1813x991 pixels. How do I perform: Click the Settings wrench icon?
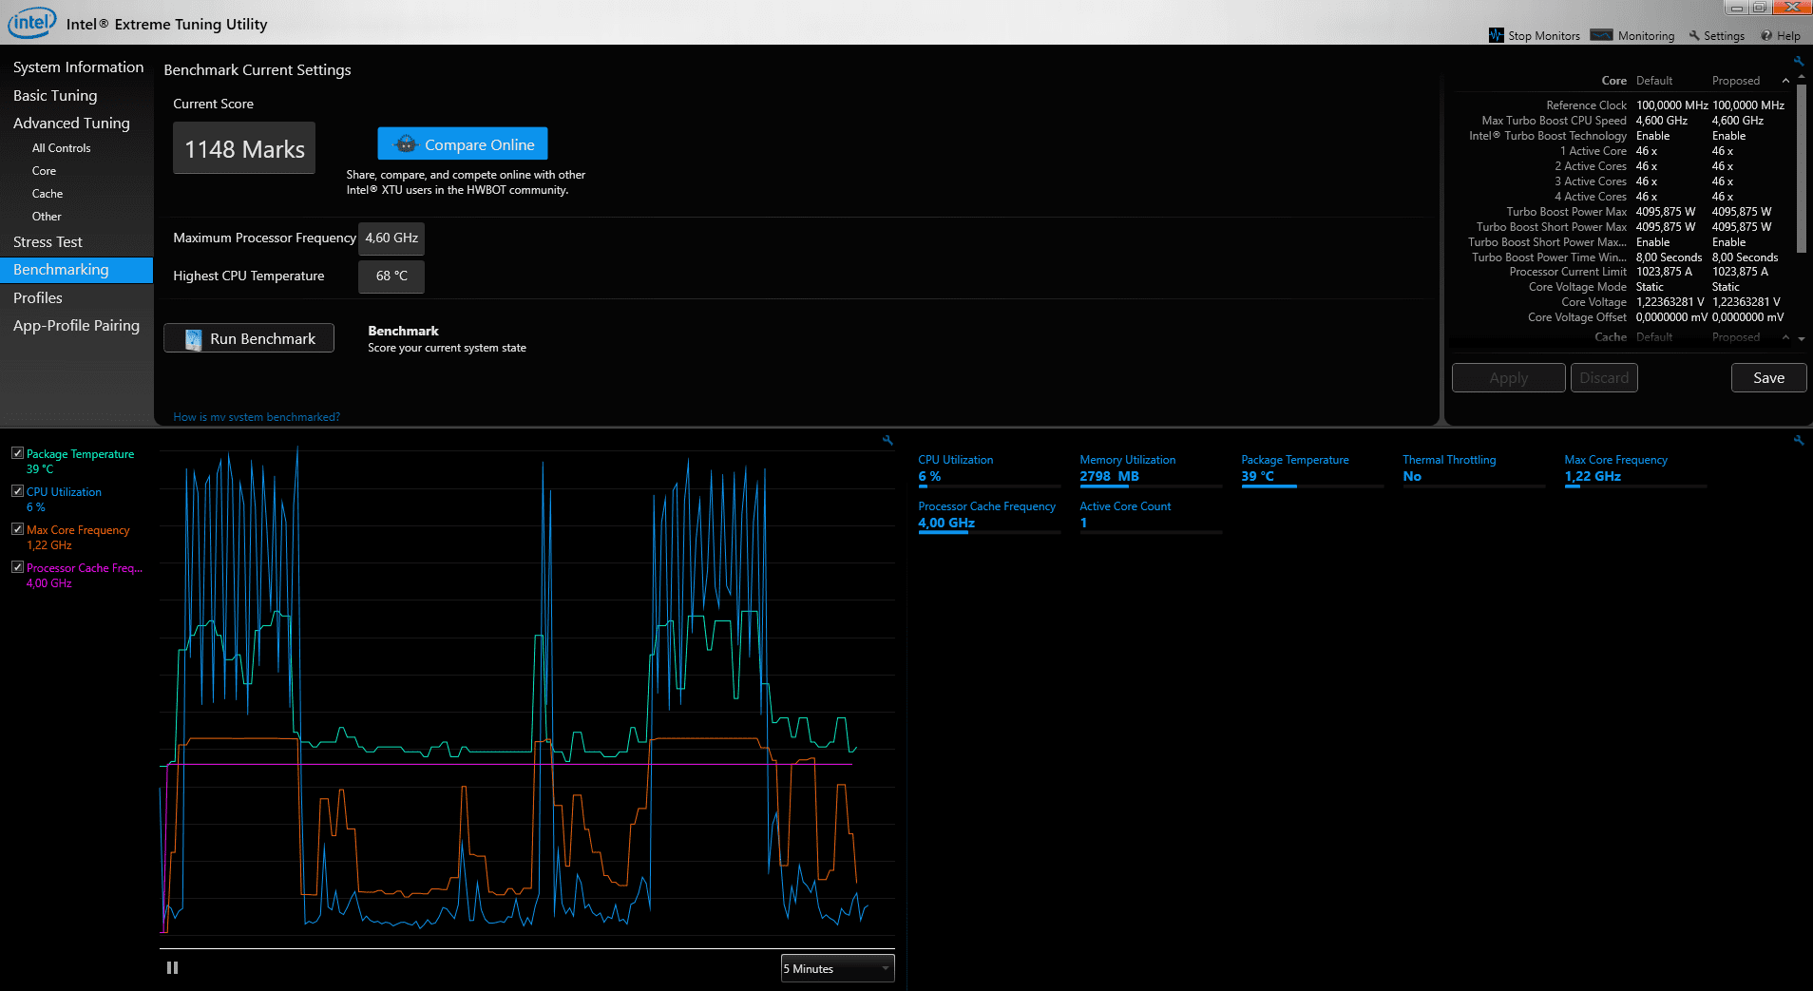[x=1694, y=35]
